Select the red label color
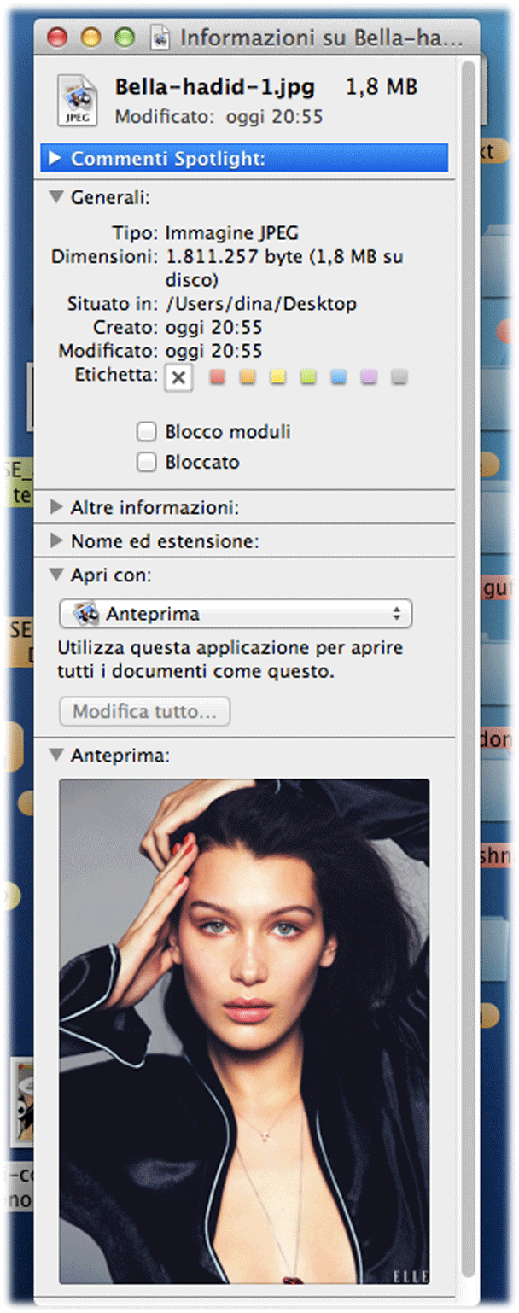519x1313 pixels. click(218, 377)
